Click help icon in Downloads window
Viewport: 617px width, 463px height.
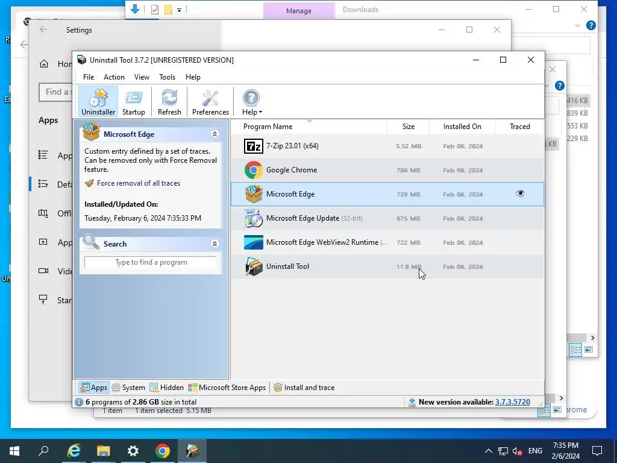[x=590, y=25]
